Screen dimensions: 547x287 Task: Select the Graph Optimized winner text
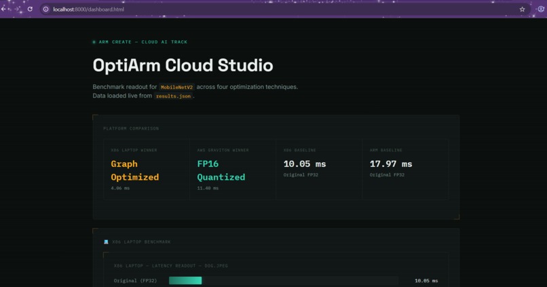[134, 170]
